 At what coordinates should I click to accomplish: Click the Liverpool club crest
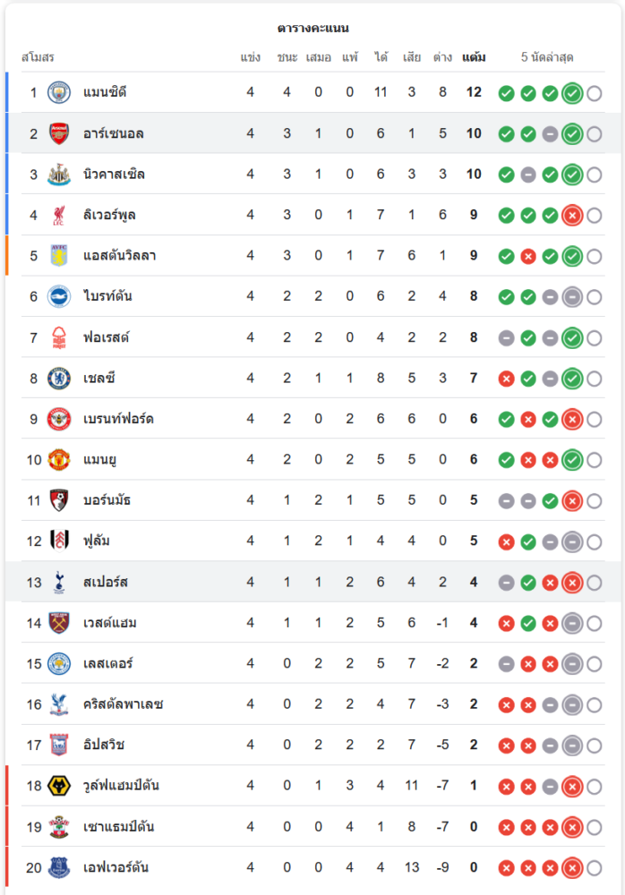tap(59, 215)
